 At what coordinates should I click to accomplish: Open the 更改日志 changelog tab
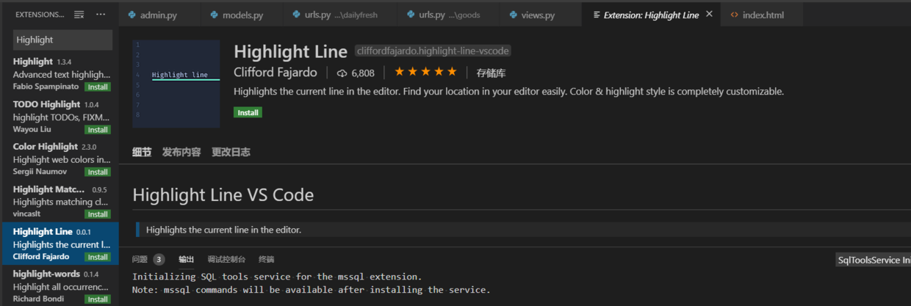[x=231, y=152]
